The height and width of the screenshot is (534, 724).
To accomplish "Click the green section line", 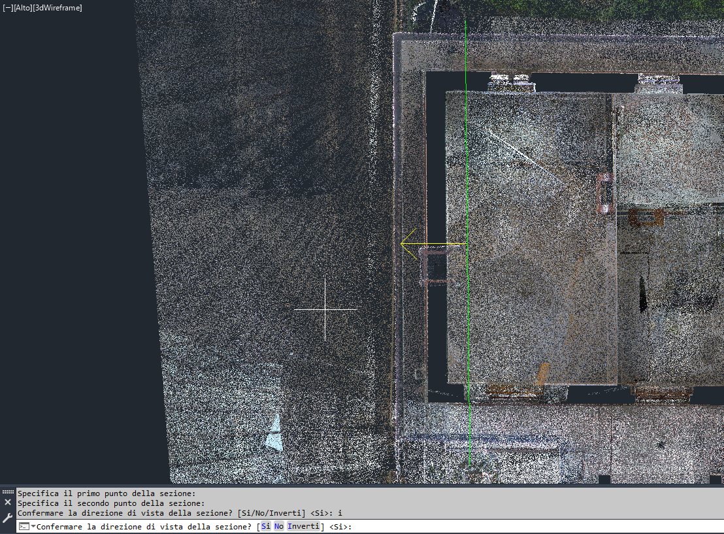I will (467, 242).
